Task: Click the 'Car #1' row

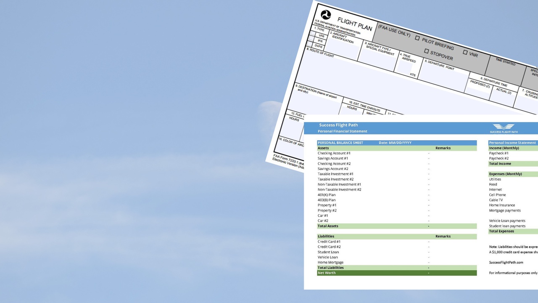Action: 397,215
